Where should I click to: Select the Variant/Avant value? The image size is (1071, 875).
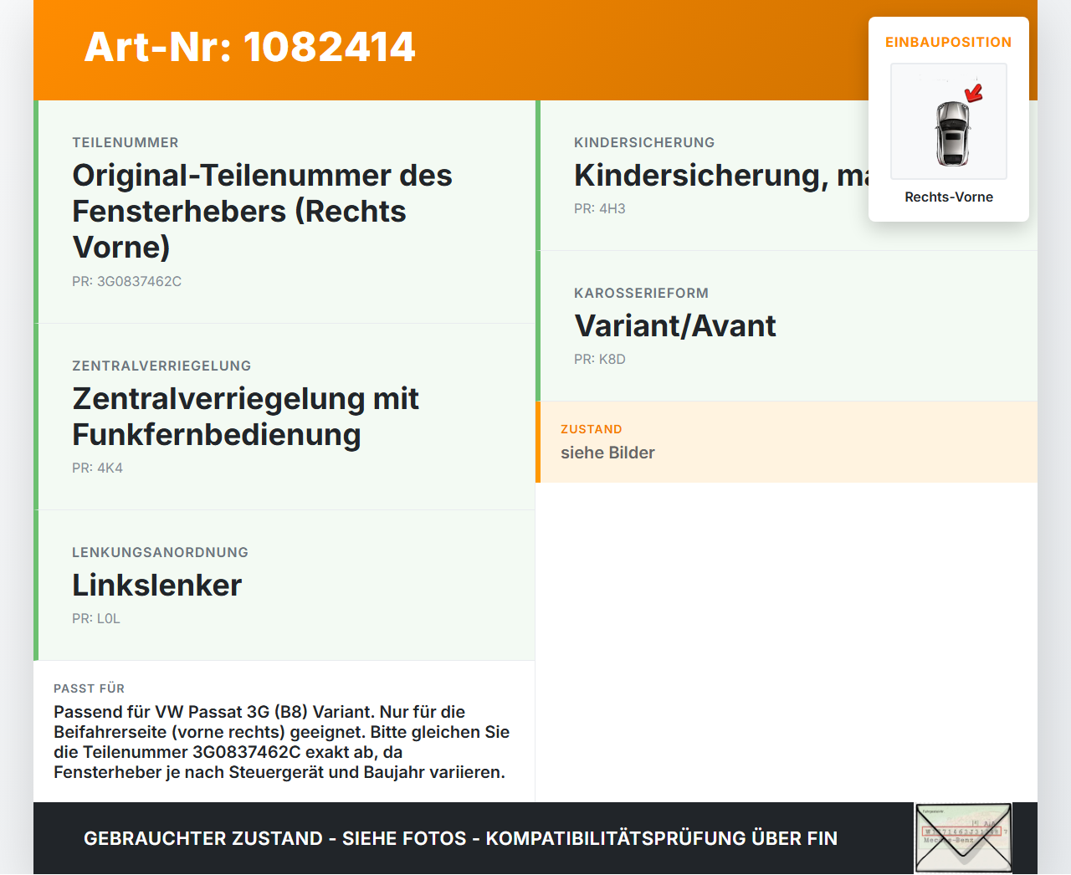tap(675, 325)
